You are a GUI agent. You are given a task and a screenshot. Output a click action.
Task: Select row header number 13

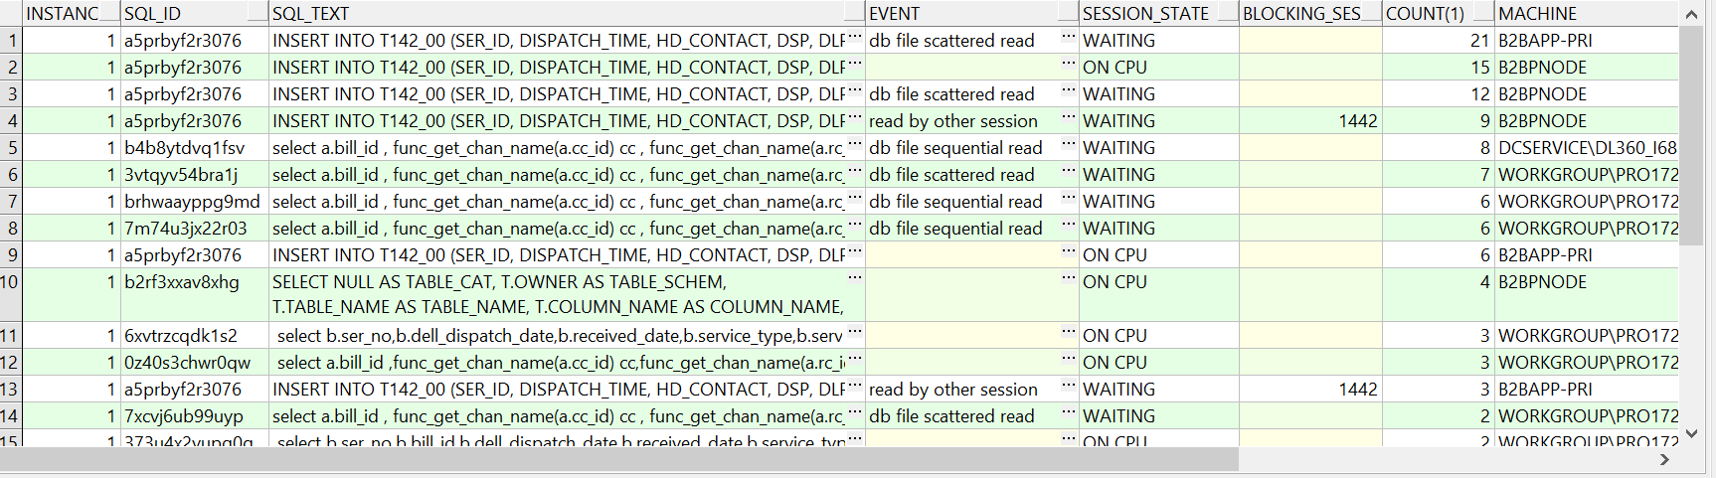pyautogui.click(x=11, y=390)
